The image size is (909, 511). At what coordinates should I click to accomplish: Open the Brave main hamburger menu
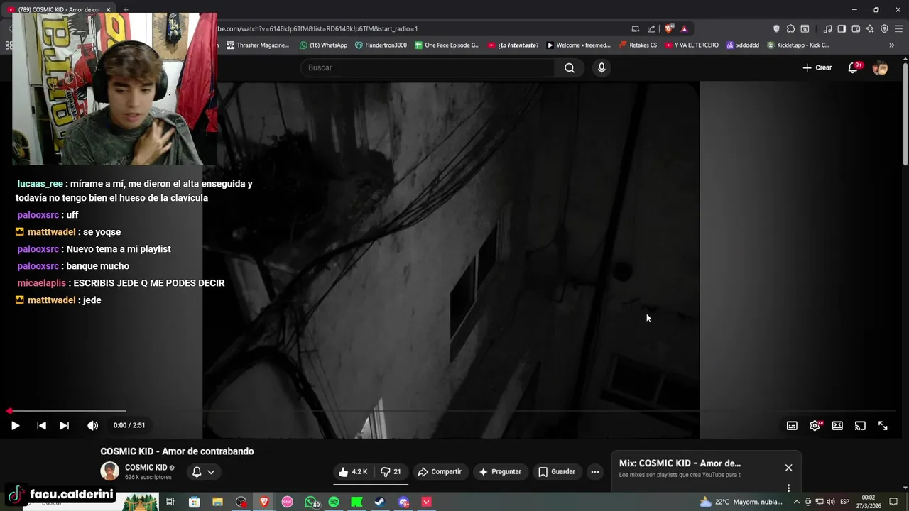(x=898, y=29)
